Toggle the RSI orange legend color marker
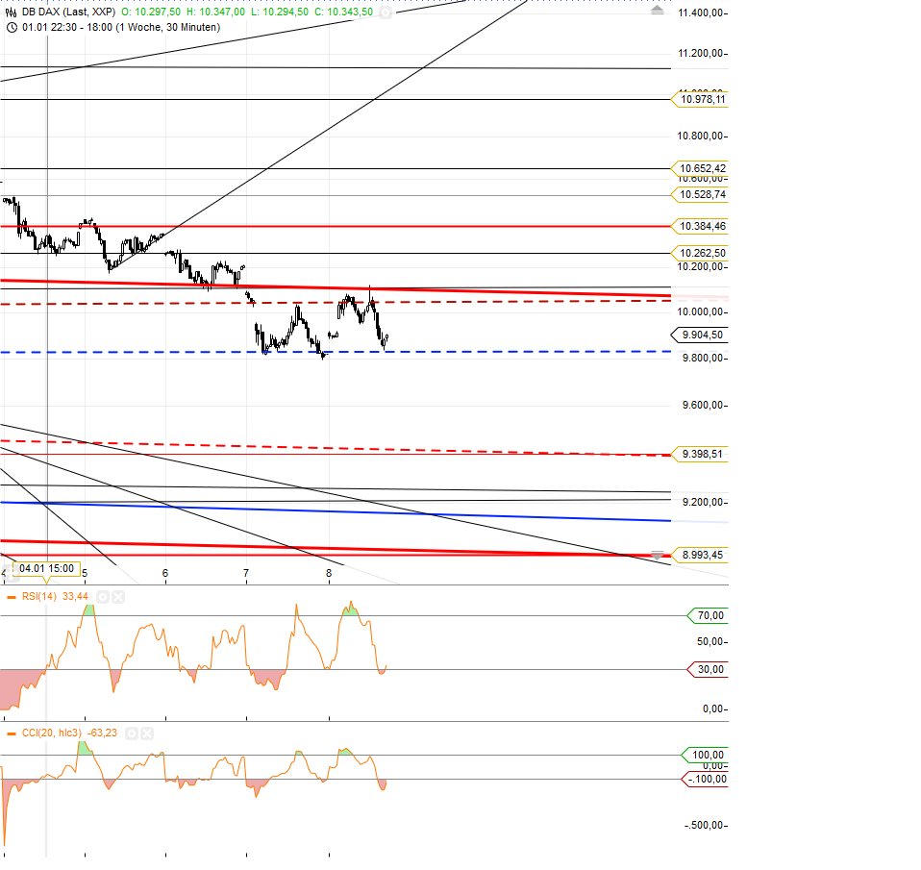The width and height of the screenshot is (921, 870). click(11, 596)
